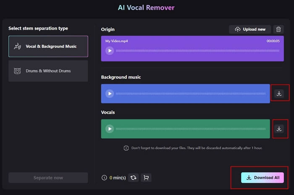Play the My Video.mp4 origin track
This screenshot has height=195, width=294.
pos(110,50)
